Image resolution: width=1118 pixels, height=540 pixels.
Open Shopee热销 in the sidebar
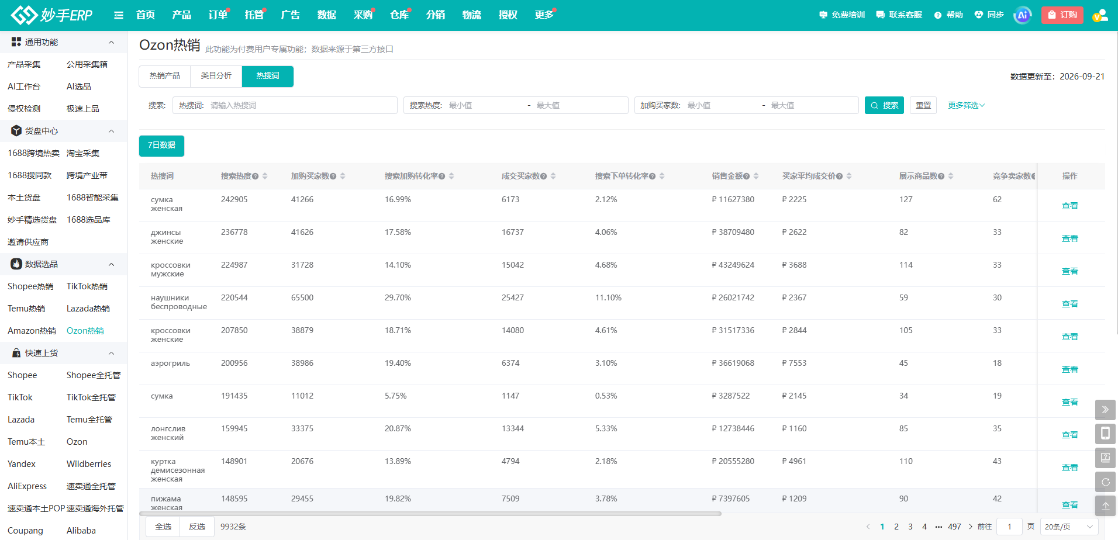pos(30,286)
